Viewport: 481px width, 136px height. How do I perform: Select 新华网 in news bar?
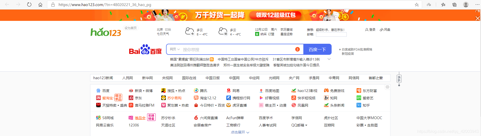pyautogui.click(x=147, y=78)
